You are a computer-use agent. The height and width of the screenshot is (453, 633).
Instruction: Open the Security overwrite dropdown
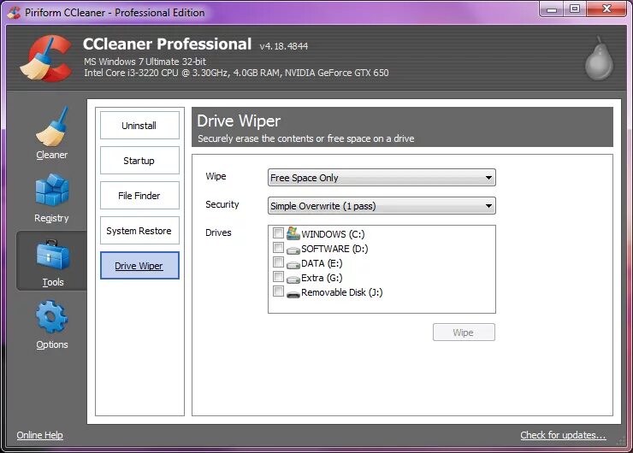[x=382, y=206]
